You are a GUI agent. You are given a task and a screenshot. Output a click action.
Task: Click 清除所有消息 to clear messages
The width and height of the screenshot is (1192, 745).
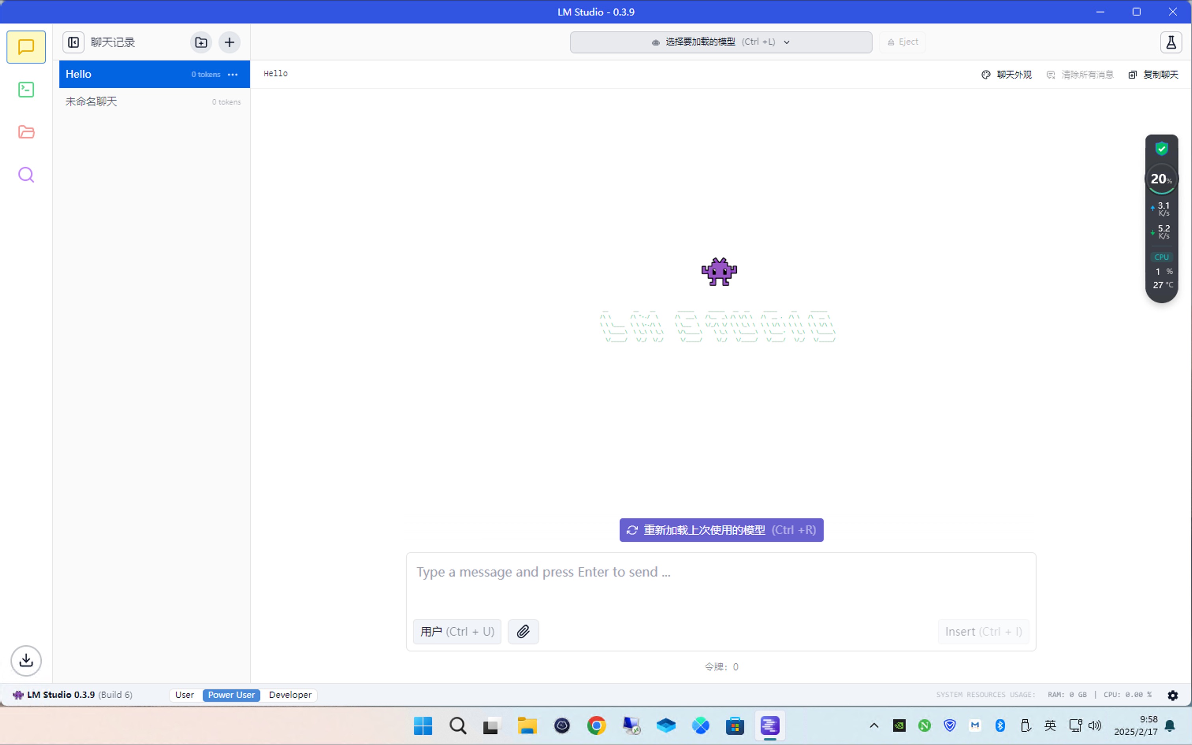click(1080, 75)
